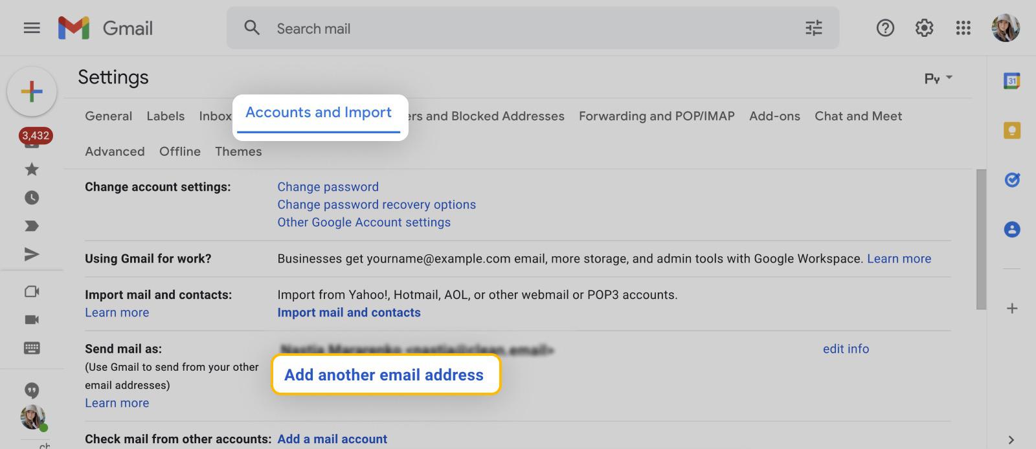The height and width of the screenshot is (449, 1036).
Task: Switch to the Forwarding and POP/IMAP tab
Action: (x=656, y=116)
